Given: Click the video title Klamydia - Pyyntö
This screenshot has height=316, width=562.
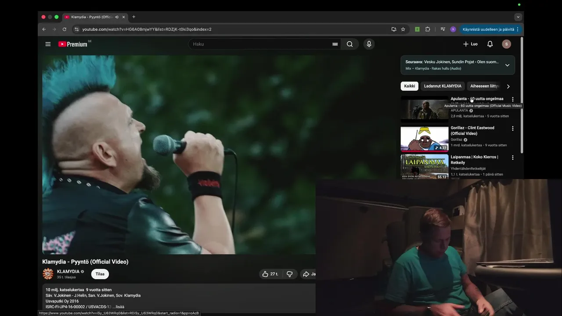Looking at the screenshot, I should (85, 262).
